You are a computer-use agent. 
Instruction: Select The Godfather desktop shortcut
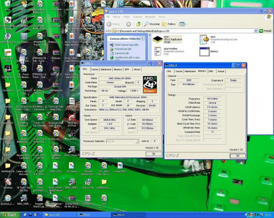[x=8, y=72]
